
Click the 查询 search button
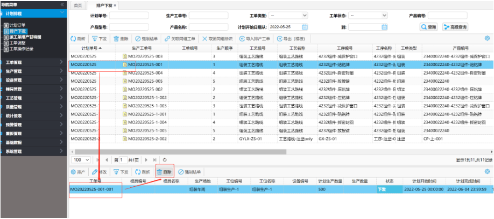(x=429, y=26)
